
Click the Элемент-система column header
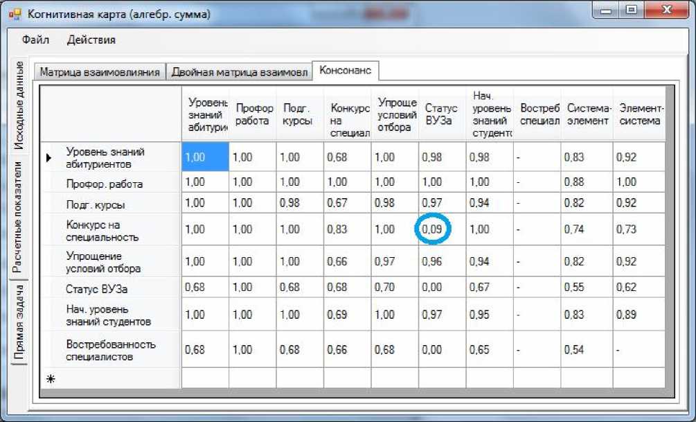(641, 114)
